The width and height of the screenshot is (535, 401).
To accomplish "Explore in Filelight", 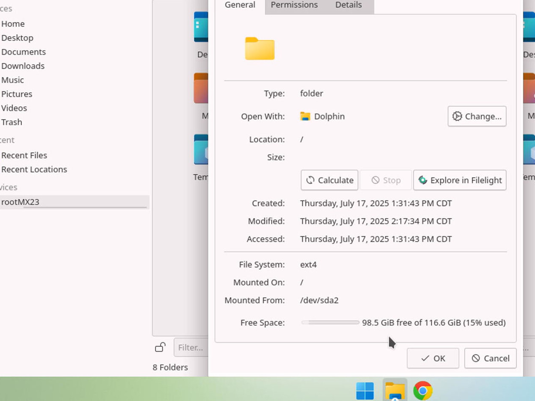I will (x=460, y=180).
